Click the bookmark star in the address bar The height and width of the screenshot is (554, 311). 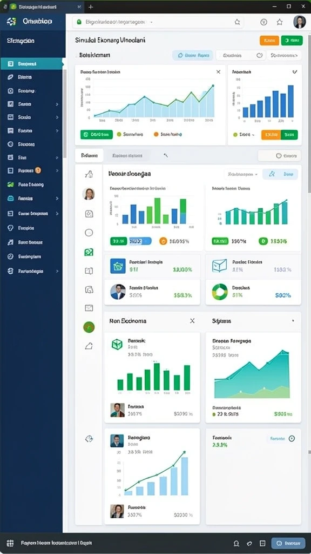tap(238, 22)
